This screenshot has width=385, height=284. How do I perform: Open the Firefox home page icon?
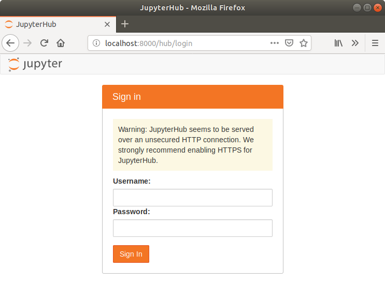(61, 43)
